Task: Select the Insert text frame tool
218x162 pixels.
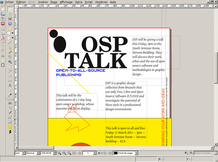Action: coord(10,14)
